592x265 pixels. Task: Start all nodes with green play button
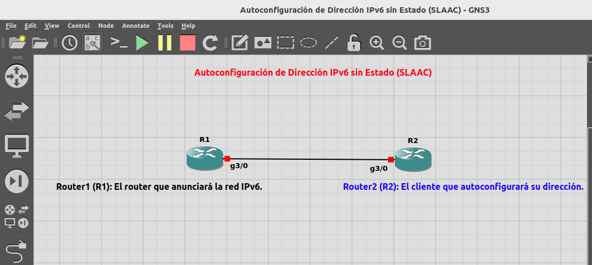(x=142, y=42)
